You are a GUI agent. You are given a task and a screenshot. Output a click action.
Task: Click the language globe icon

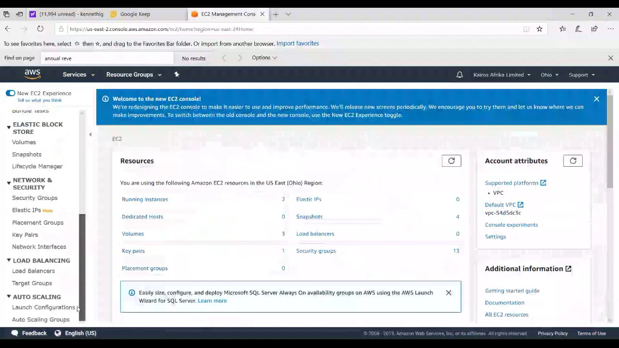click(x=58, y=333)
